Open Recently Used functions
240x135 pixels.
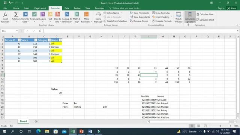tap(25, 17)
